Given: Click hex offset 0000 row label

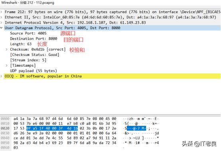Looking at the screenshot, I should pyautogui.click(x=5, y=119).
